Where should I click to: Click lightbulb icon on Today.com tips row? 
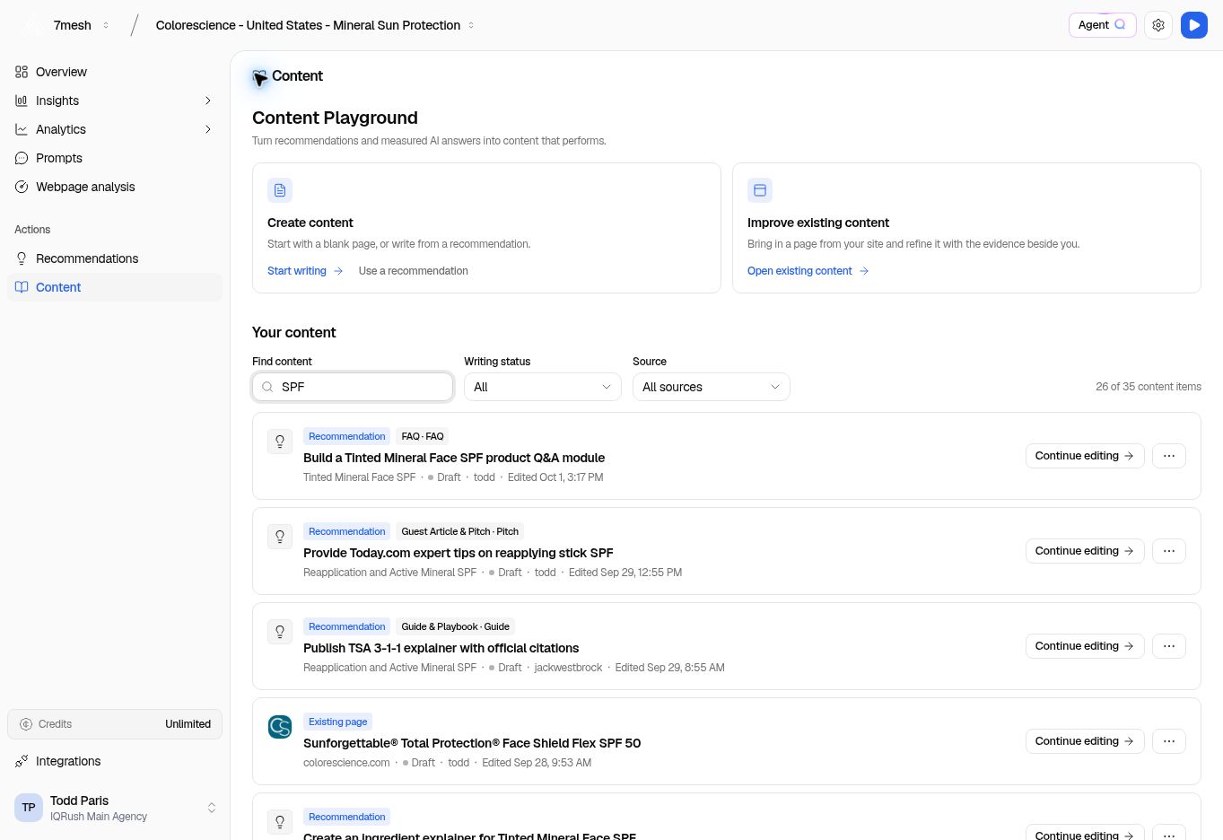point(280,537)
